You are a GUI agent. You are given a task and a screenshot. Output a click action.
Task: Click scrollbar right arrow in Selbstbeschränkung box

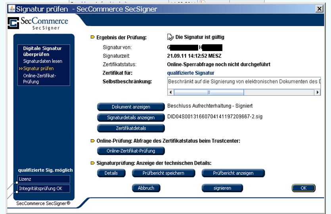pos(317,92)
